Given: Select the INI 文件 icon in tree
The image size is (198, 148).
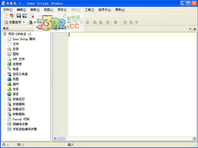Looking at the screenshot, I should tap(9, 59).
